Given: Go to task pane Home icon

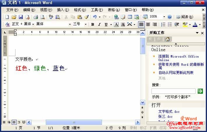Looking at the screenshot, I should click(x=167, y=39).
